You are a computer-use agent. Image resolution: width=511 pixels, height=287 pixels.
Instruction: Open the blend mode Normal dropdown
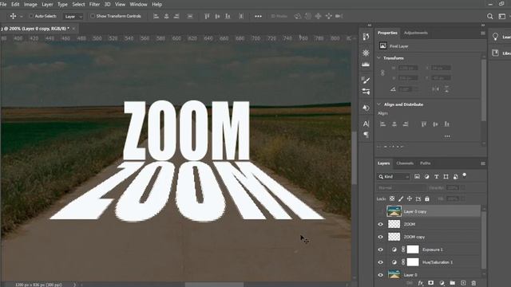[401, 188]
